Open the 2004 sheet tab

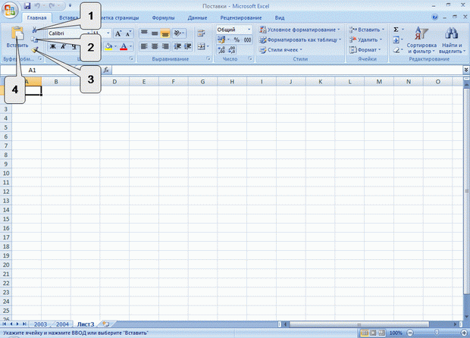[x=62, y=324]
